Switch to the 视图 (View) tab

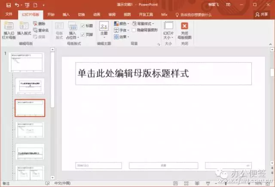coord(127,15)
